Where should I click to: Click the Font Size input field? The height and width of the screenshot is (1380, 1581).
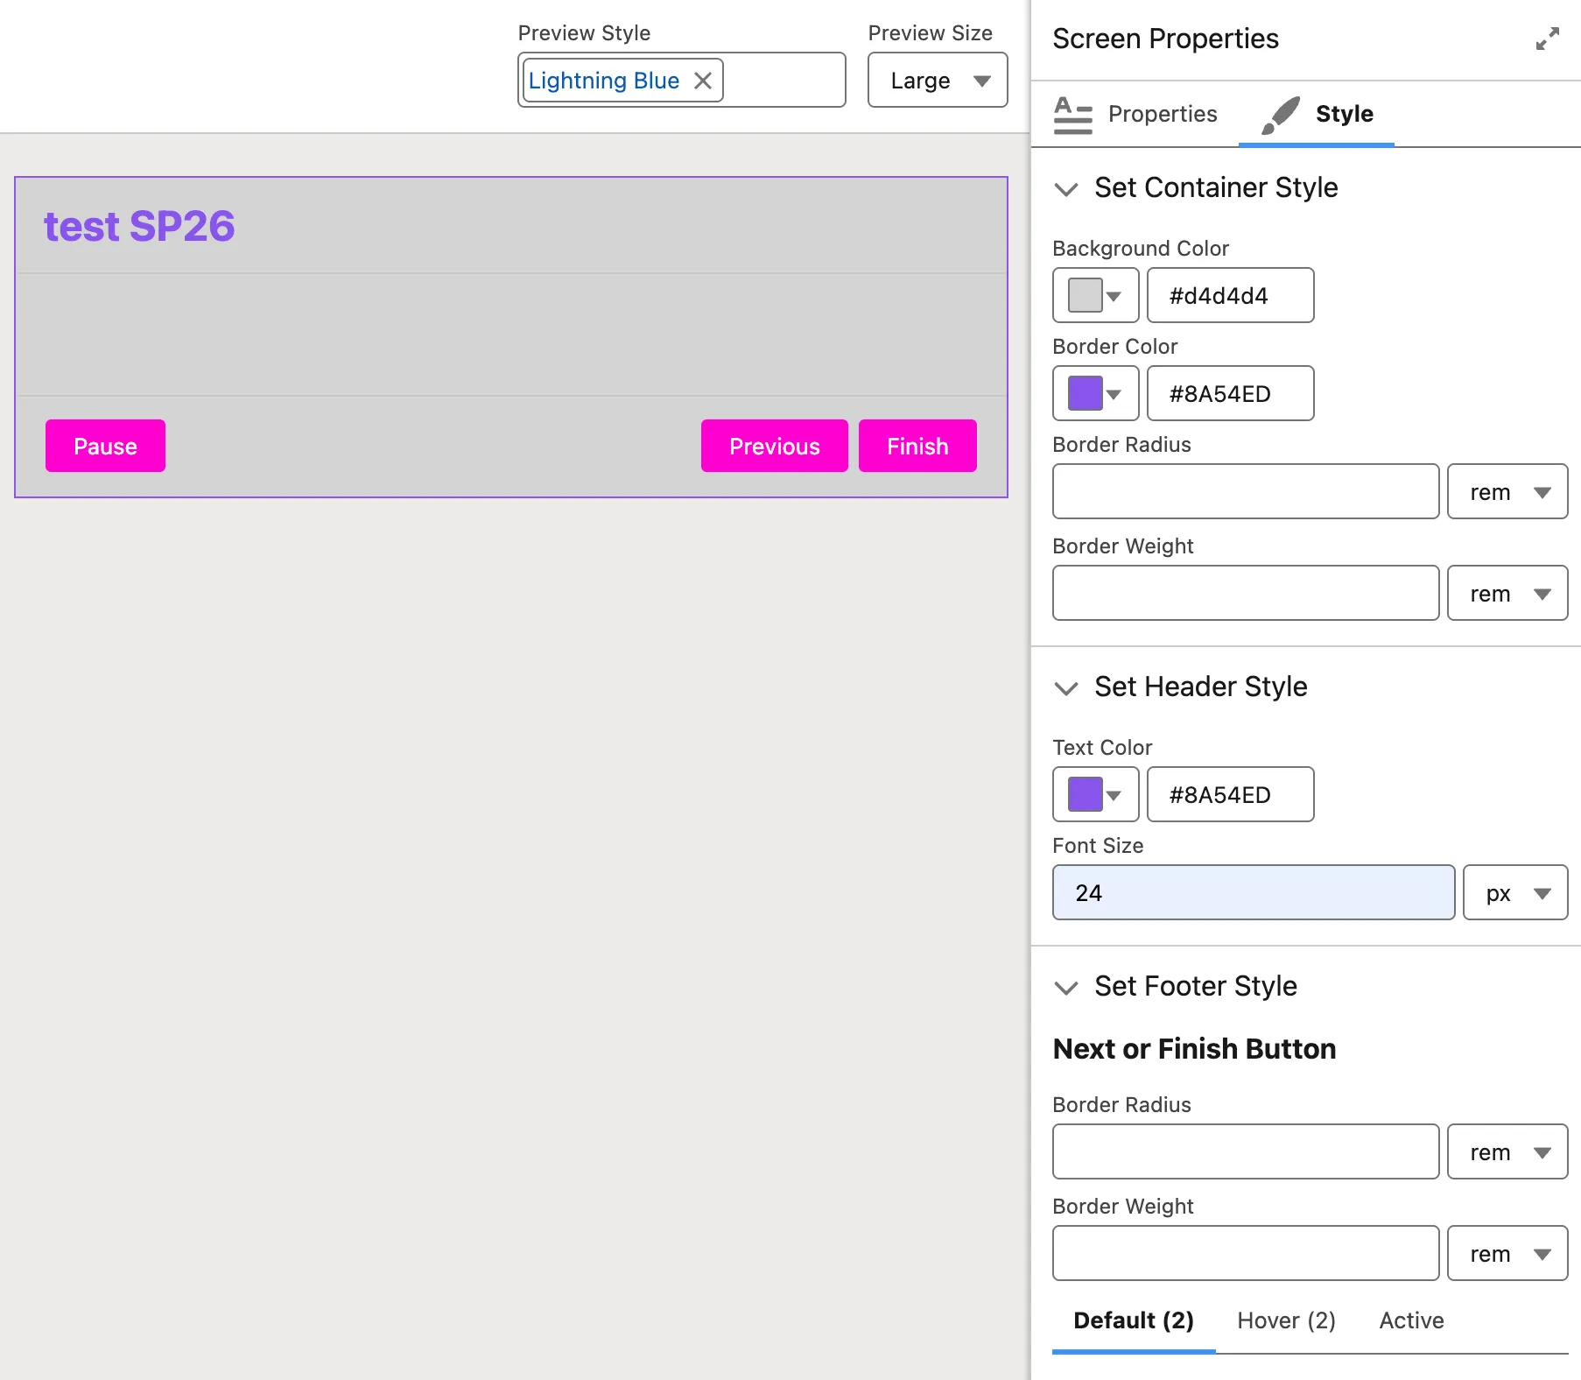click(x=1253, y=893)
